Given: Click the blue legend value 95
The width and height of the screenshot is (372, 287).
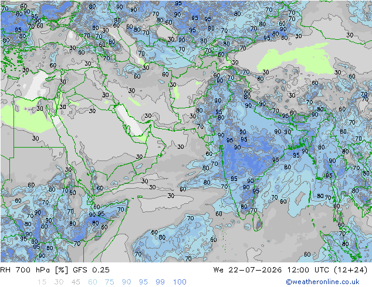Looking at the screenshot, I should tap(143, 282).
